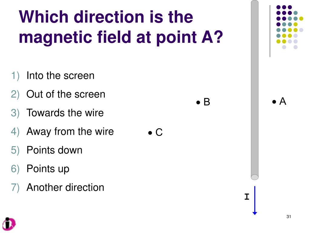The image size is (310, 233).
Task: Click the dot at point B
Action: click(x=198, y=103)
